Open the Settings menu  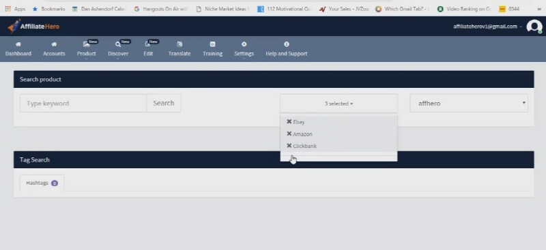pos(244,54)
